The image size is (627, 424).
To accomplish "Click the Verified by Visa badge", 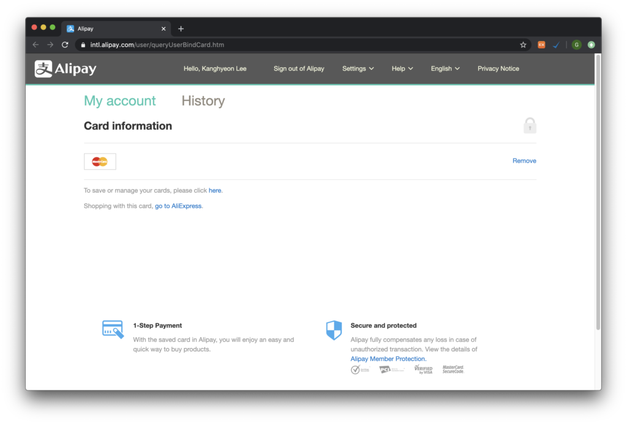I will [x=423, y=370].
